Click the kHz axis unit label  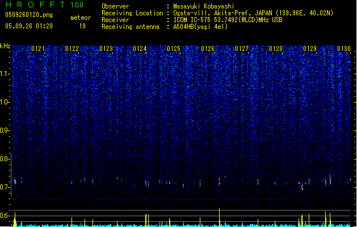point(5,46)
